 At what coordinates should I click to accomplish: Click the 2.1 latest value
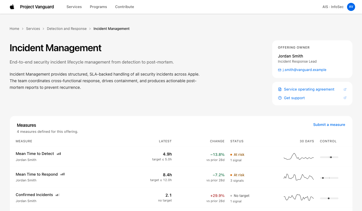(168, 195)
